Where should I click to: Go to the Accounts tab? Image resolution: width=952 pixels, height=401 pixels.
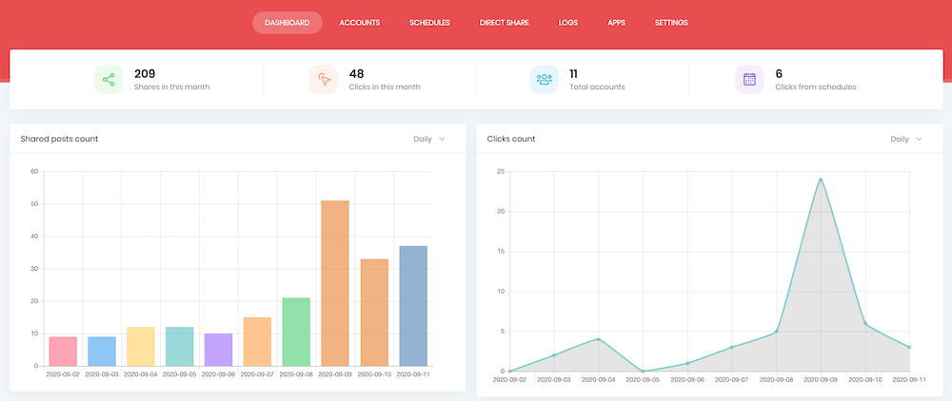pyautogui.click(x=360, y=23)
